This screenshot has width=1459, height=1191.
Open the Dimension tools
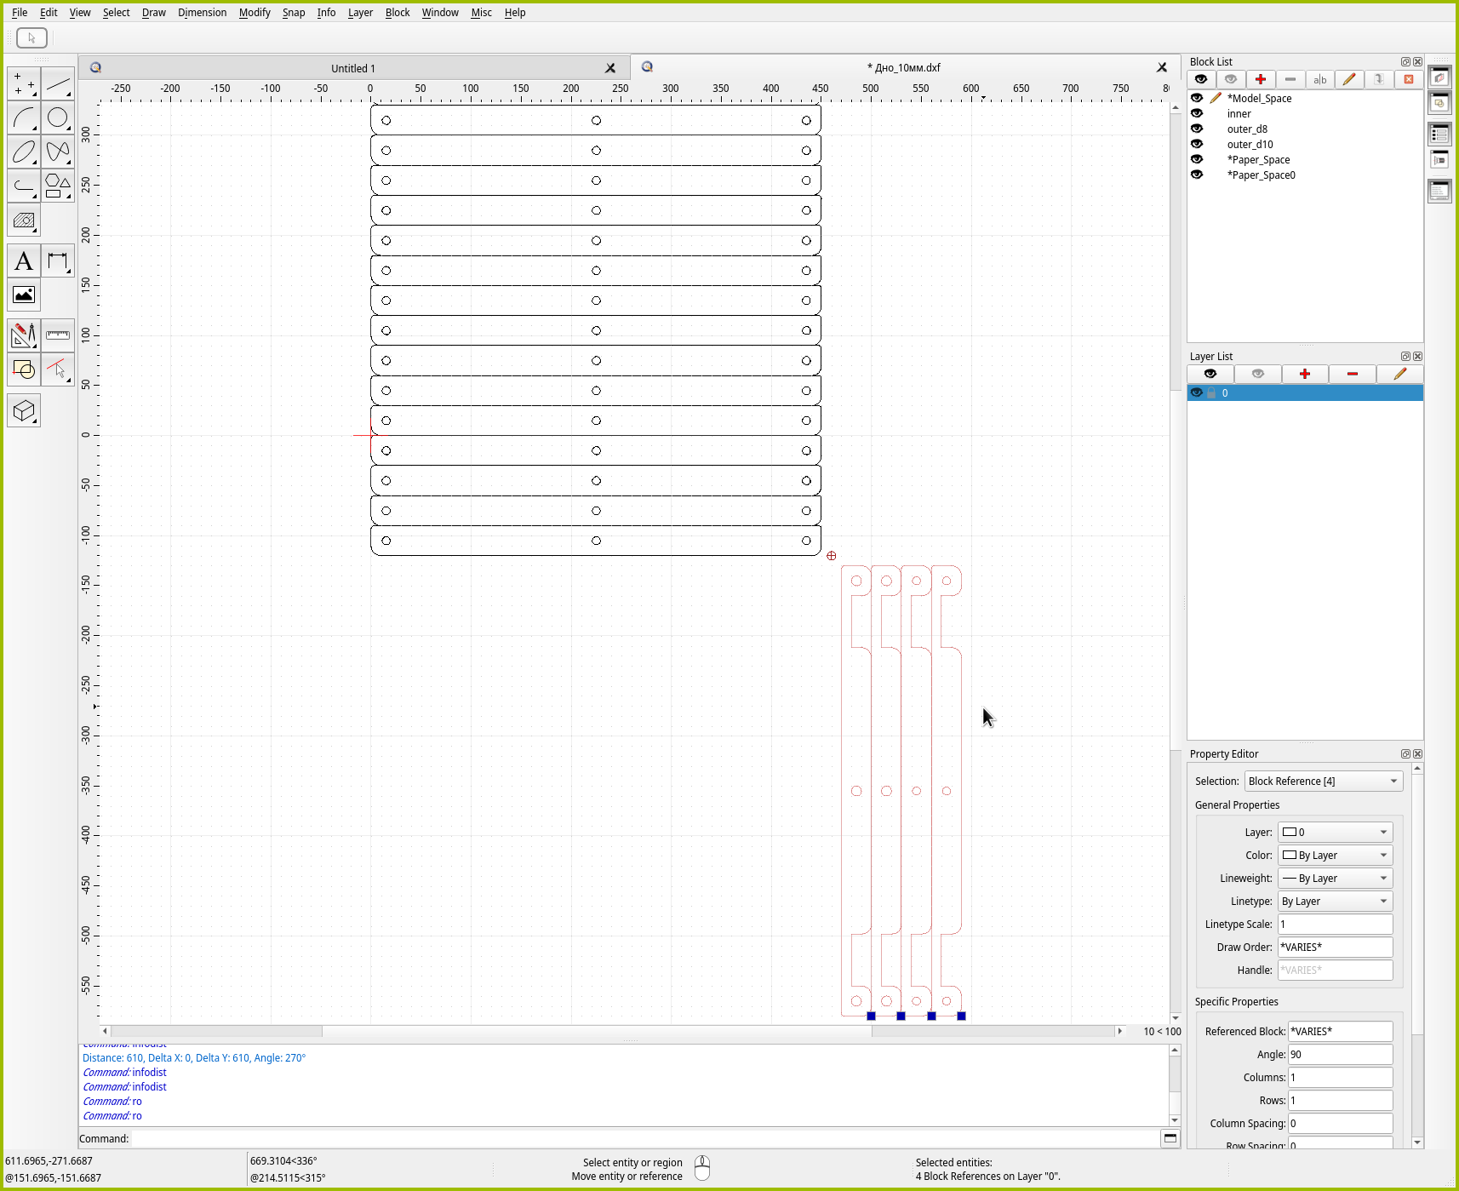coord(58,261)
